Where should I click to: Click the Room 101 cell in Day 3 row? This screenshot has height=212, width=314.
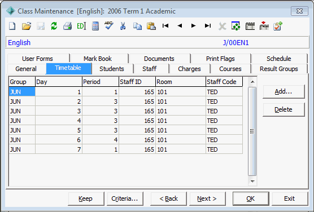point(181,111)
